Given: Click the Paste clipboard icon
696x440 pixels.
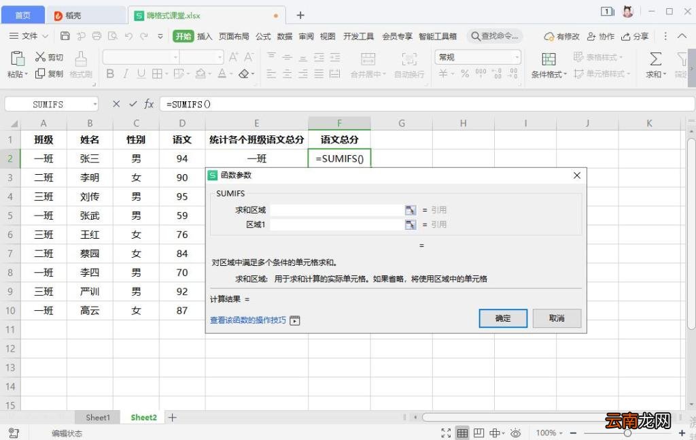Looking at the screenshot, I should pos(17,58).
